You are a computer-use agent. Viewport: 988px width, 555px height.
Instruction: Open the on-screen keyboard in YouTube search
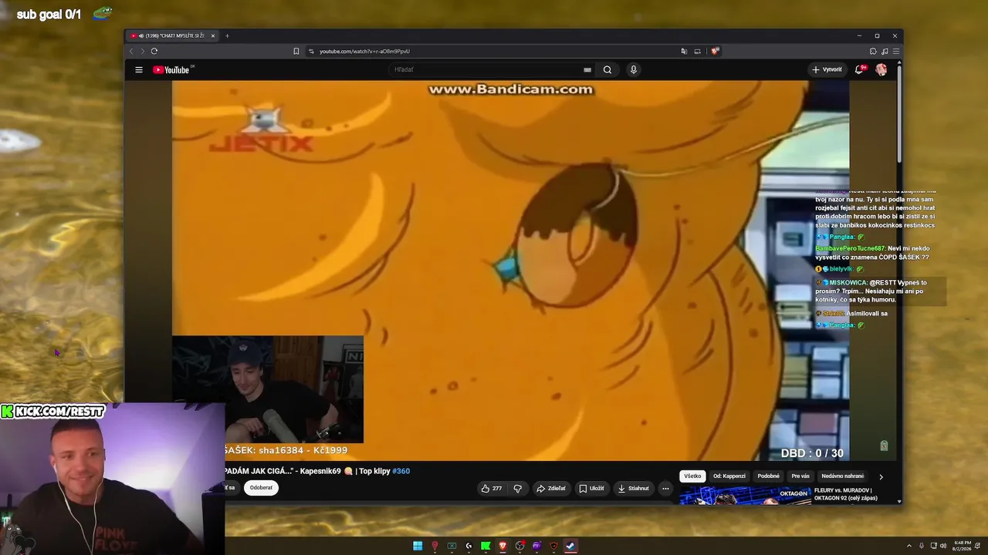[x=587, y=69]
